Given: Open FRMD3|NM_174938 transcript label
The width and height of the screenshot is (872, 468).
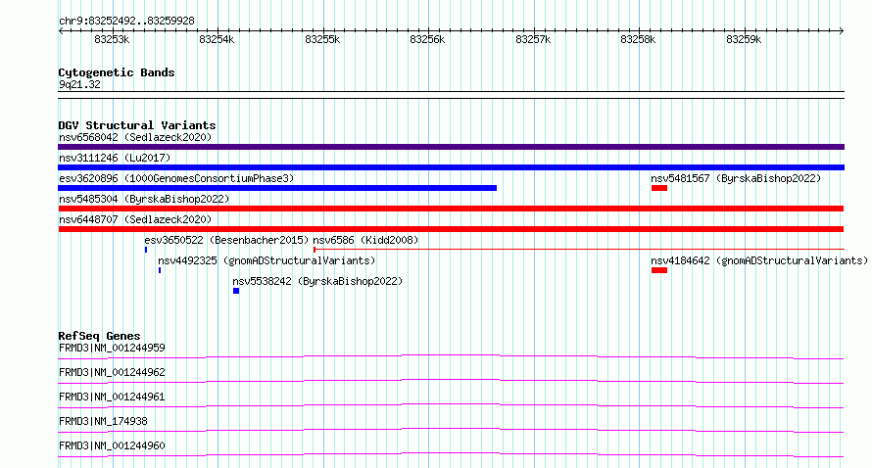Looking at the screenshot, I should click(103, 421).
